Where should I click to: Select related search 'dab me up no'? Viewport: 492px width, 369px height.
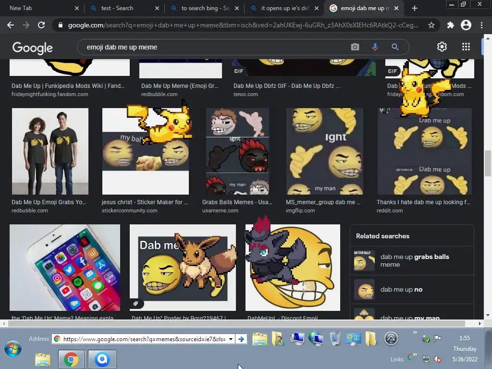click(412, 289)
